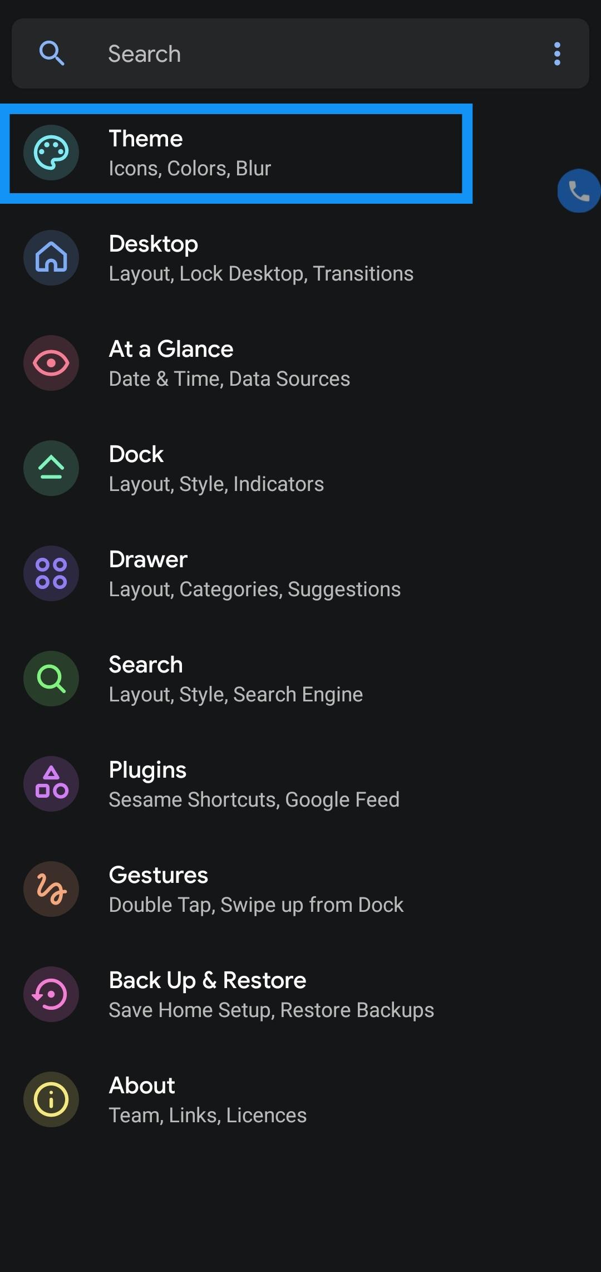Tap the Dock arrow icon

[51, 468]
